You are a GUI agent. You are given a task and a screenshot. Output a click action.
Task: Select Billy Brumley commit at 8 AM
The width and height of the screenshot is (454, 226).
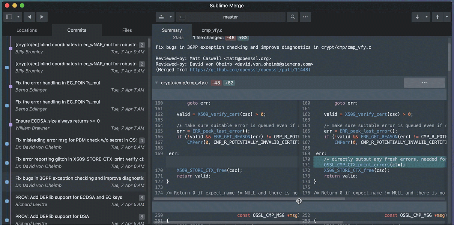(x=79, y=67)
